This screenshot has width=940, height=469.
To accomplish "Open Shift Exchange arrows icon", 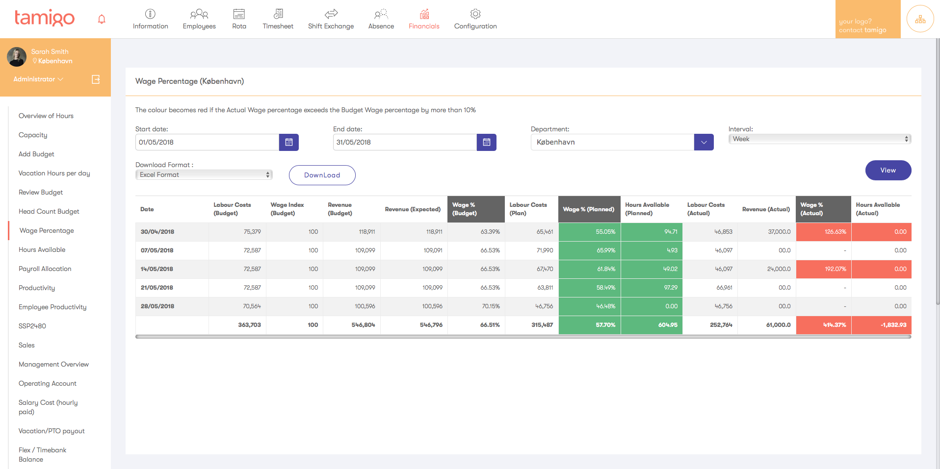I will tap(331, 14).
